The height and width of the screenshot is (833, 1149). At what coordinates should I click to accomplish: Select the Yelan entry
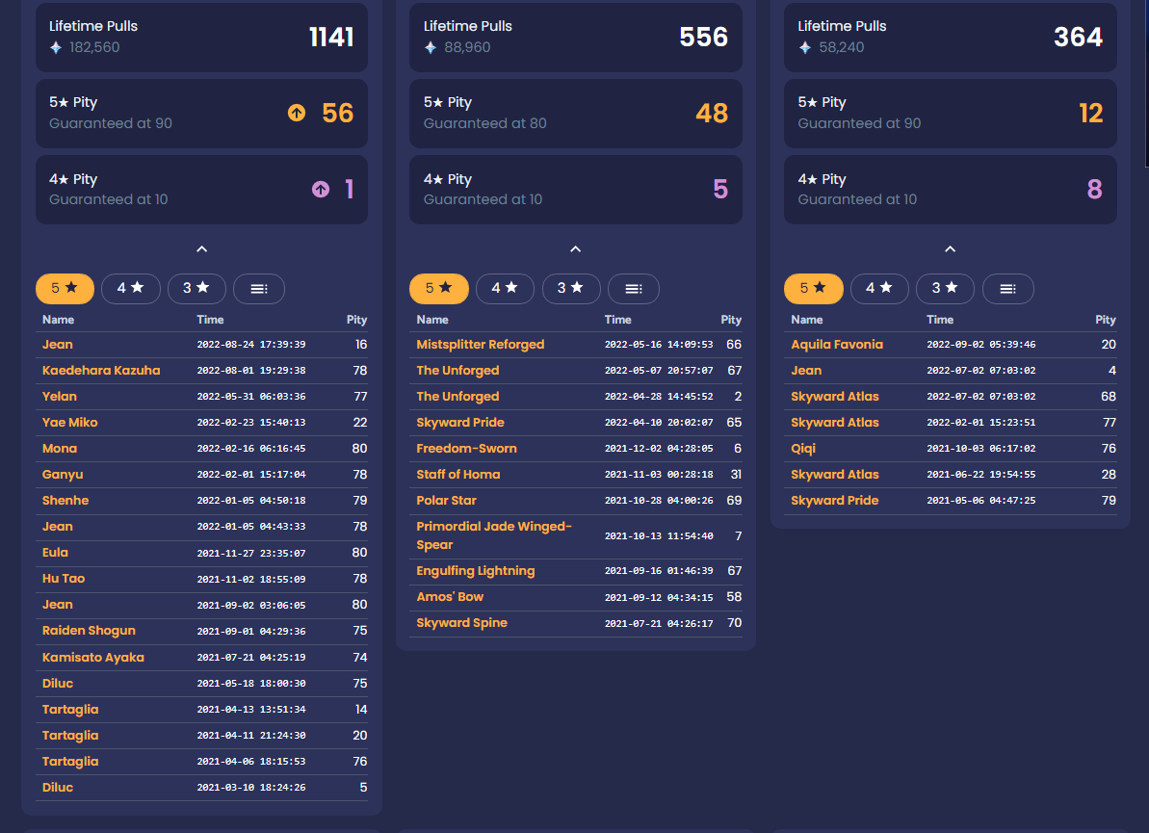pyautogui.click(x=201, y=397)
